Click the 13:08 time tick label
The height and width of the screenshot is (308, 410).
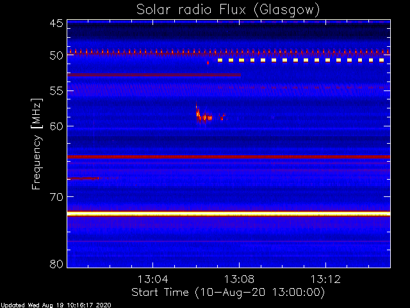click(239, 279)
